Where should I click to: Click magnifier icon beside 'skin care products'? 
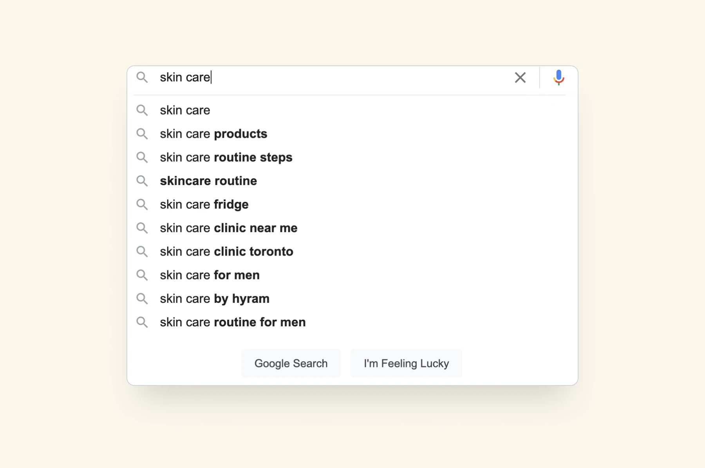click(142, 134)
